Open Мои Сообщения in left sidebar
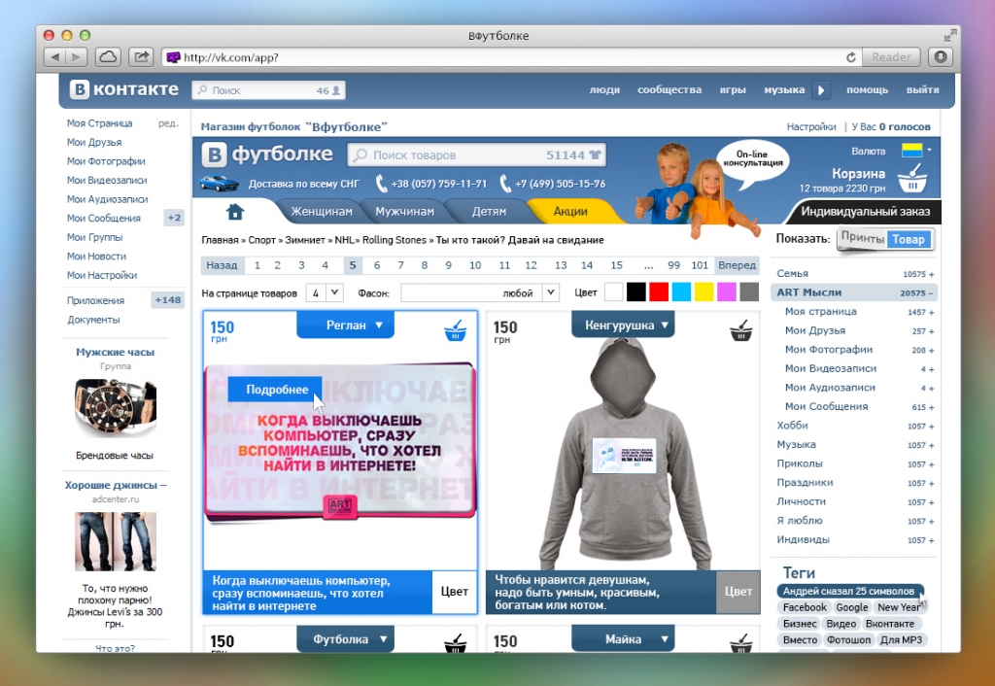 [103, 218]
